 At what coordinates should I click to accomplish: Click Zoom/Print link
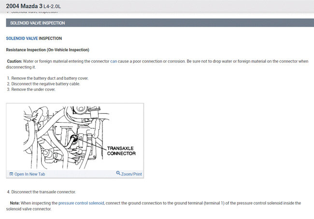(x=131, y=174)
